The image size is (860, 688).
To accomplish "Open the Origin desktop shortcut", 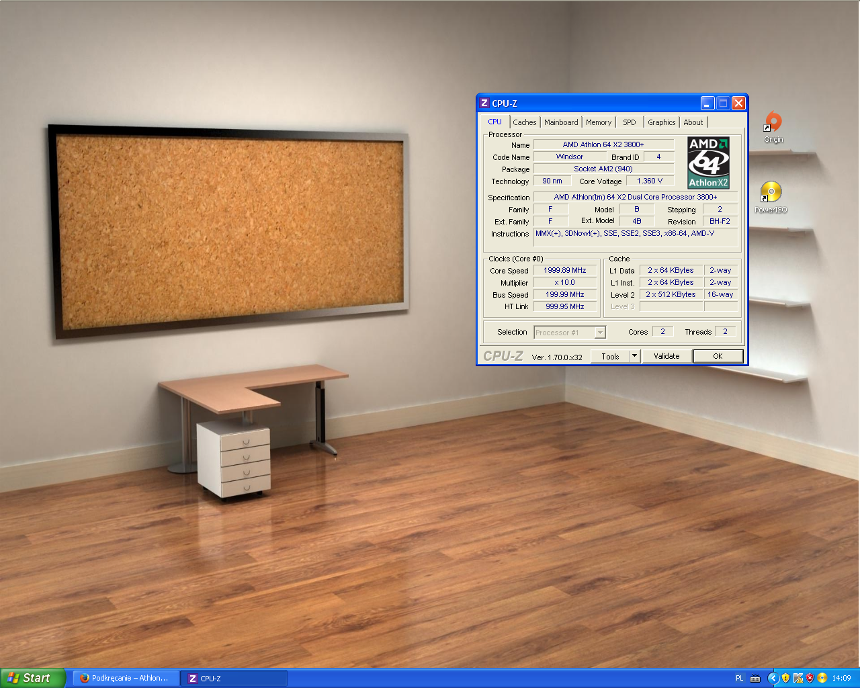I will [x=773, y=123].
